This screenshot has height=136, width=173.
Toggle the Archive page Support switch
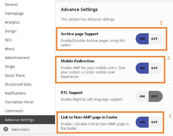point(149,39)
